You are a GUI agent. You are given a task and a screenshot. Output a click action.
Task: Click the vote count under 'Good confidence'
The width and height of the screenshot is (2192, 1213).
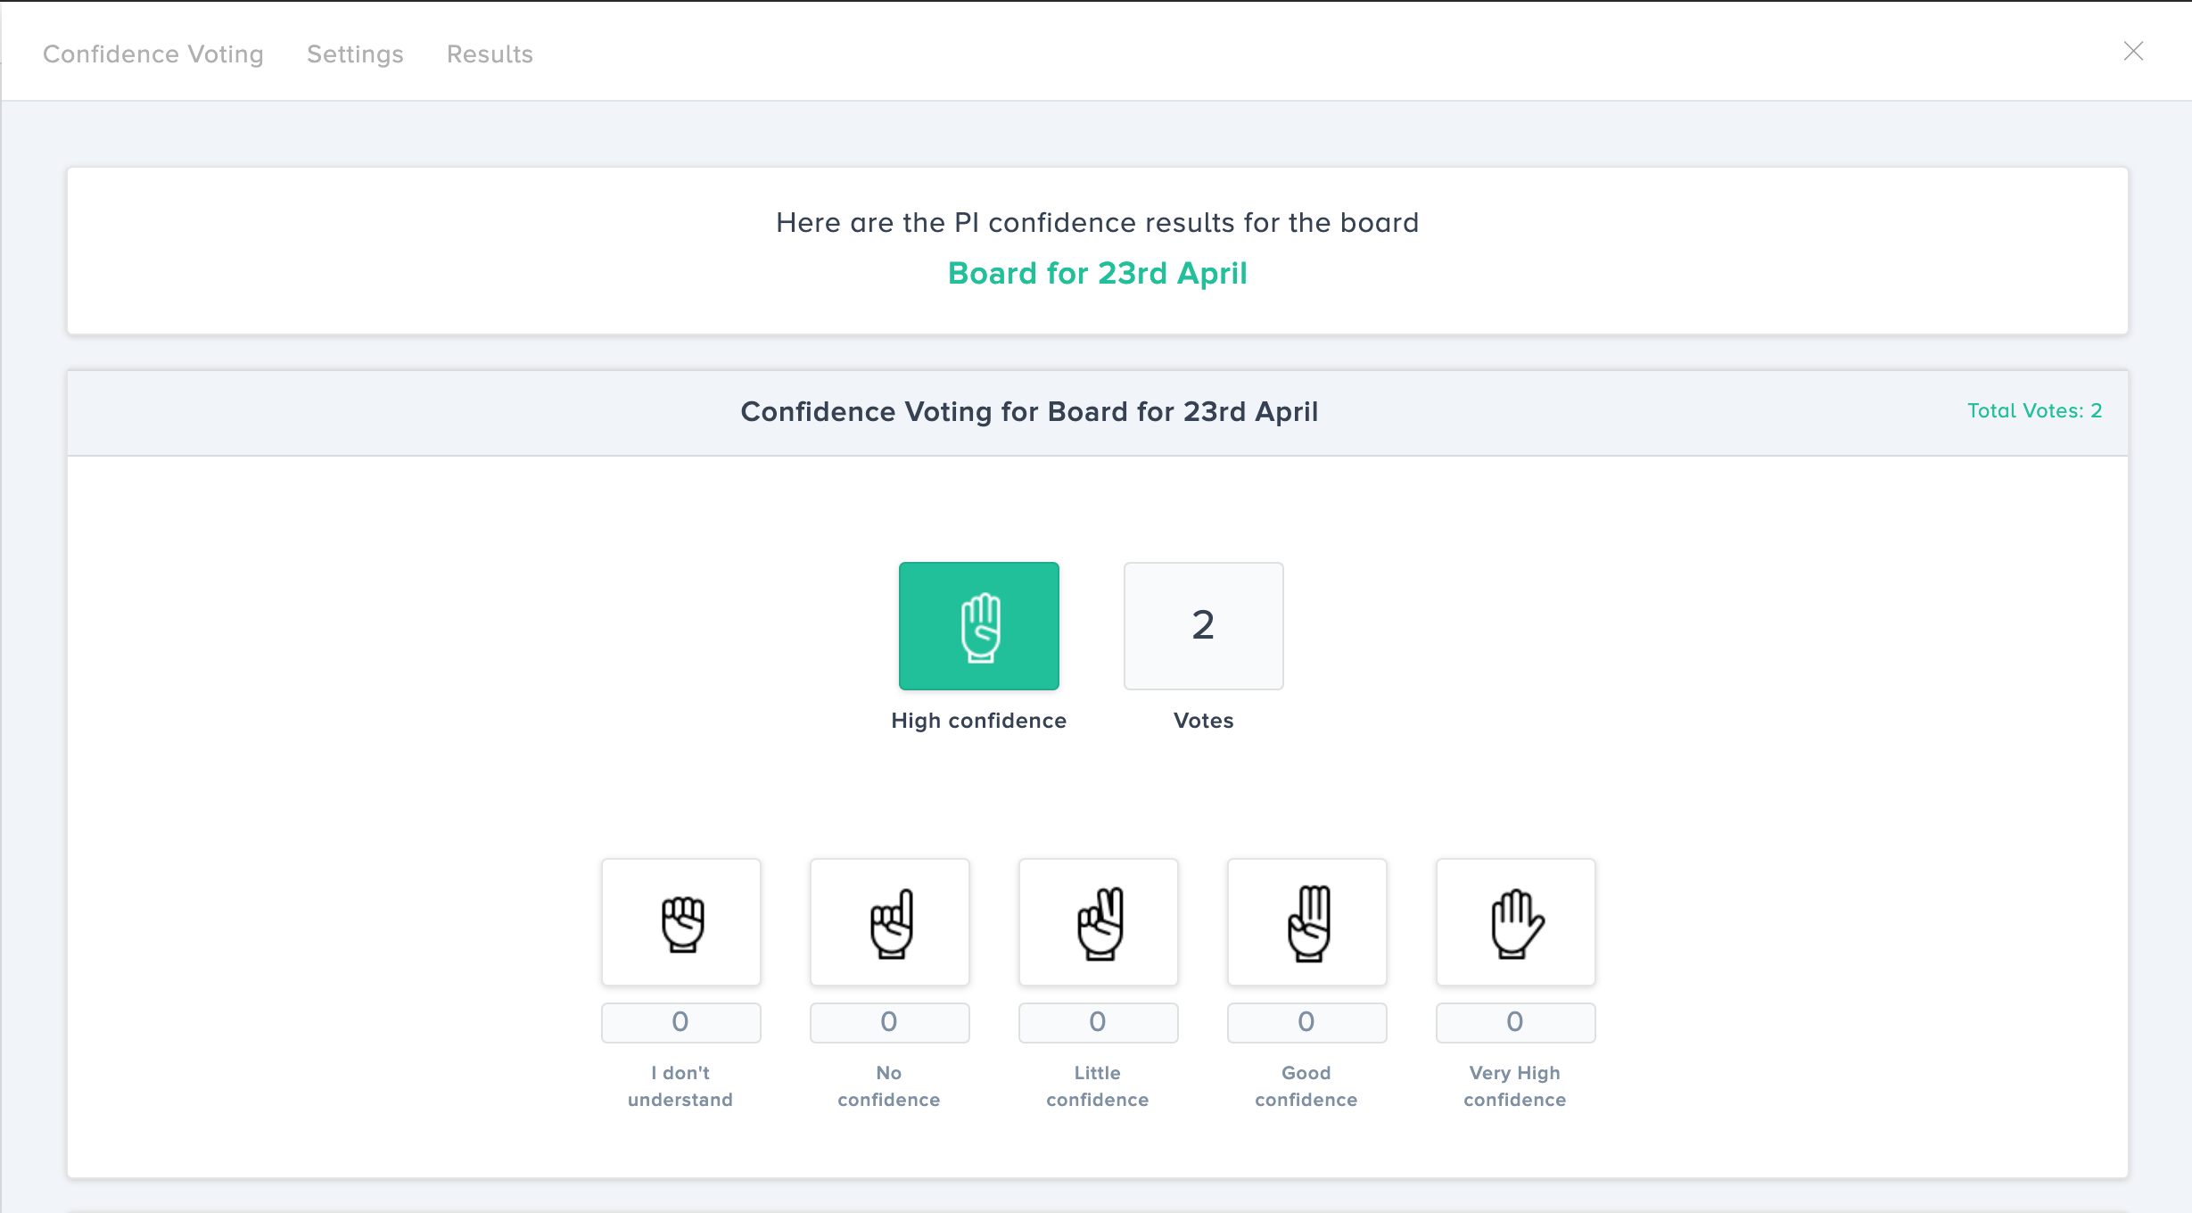click(x=1306, y=1022)
